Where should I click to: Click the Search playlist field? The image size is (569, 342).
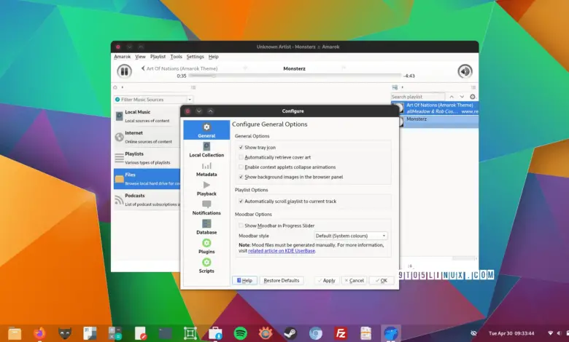pyautogui.click(x=418, y=97)
